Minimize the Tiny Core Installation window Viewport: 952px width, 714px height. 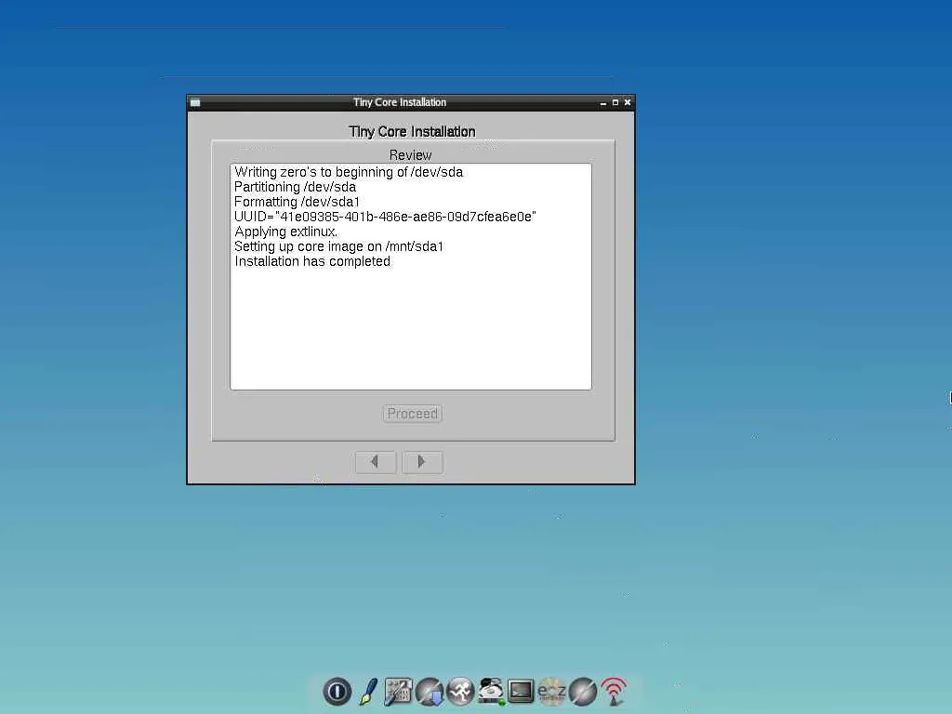[602, 102]
